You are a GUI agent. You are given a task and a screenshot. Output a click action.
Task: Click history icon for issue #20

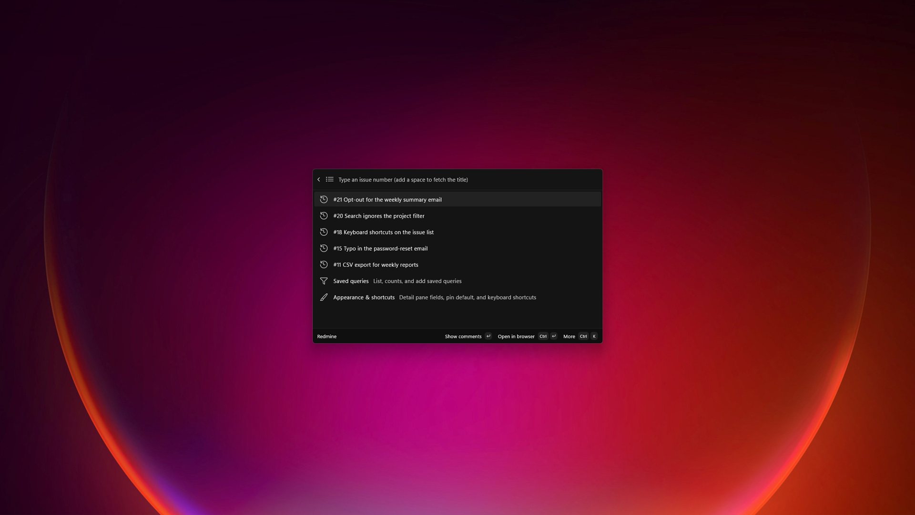(324, 216)
